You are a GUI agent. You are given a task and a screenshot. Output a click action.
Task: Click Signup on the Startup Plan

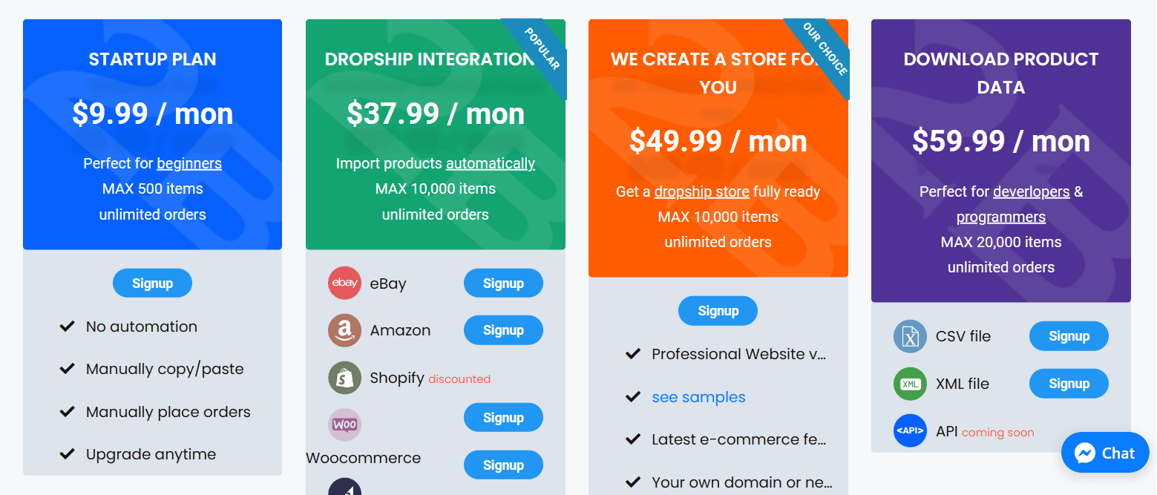pyautogui.click(x=152, y=283)
